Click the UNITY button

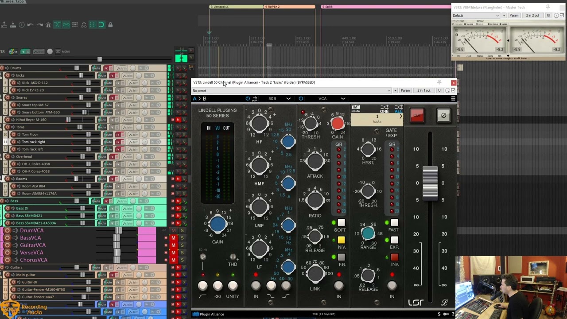(233, 286)
